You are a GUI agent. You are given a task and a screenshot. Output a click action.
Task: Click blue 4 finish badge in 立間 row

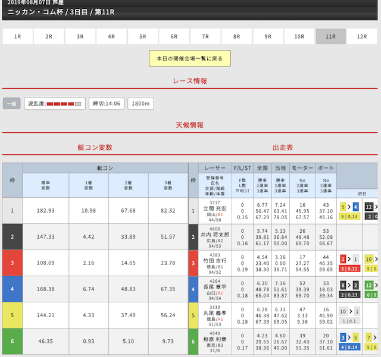[355, 207]
